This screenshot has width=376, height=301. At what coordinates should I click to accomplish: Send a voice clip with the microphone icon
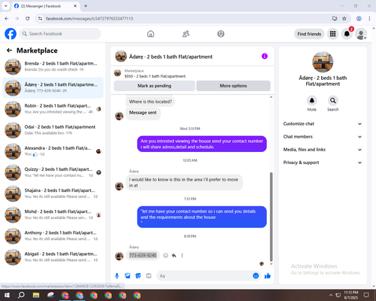pos(117,276)
